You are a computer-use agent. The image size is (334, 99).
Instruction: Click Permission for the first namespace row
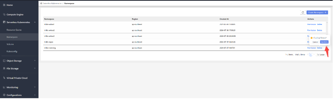tap(311, 24)
